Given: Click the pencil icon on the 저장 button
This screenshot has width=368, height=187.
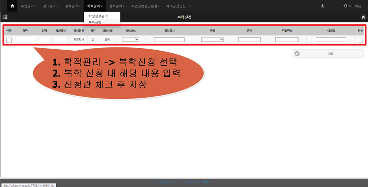Looking at the screenshot, I should 297,53.
